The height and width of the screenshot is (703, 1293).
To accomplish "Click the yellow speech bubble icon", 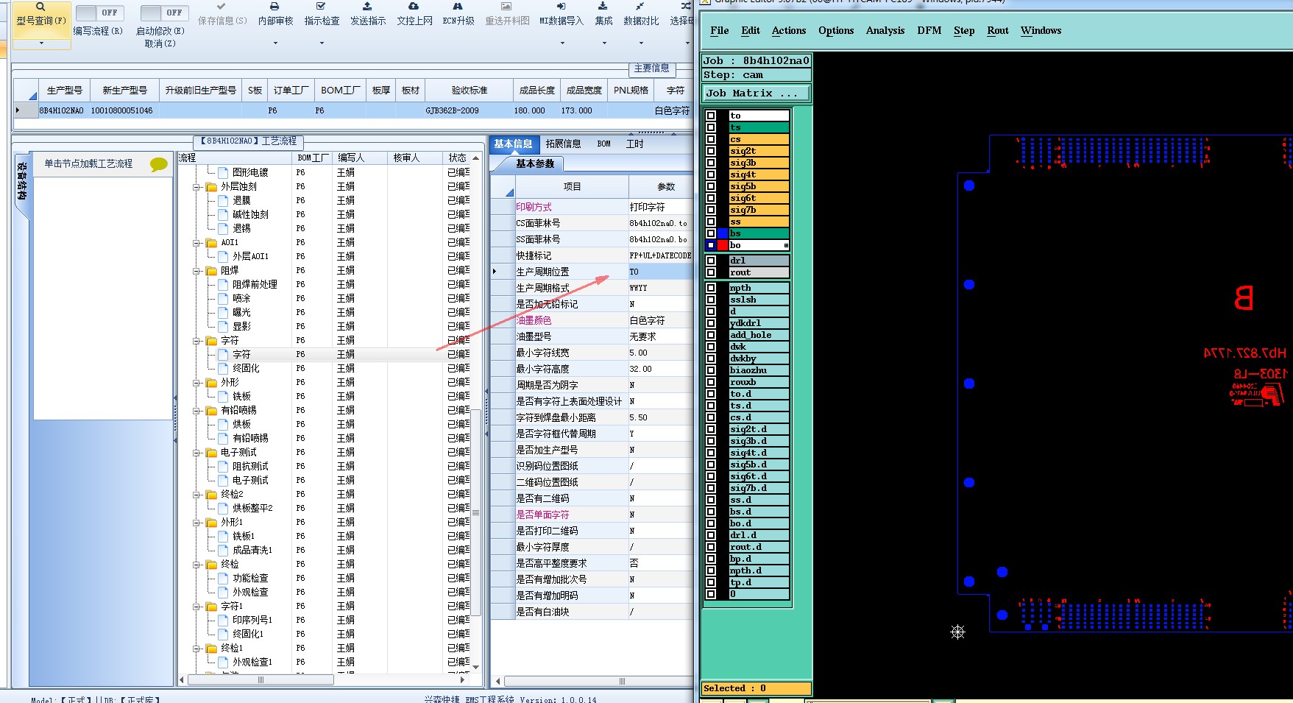I will (158, 164).
